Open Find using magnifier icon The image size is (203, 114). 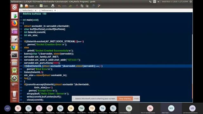pos(94,6)
